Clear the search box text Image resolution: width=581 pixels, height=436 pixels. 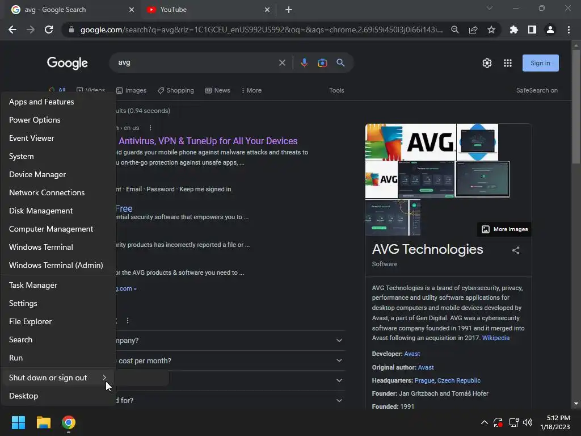coord(282,62)
